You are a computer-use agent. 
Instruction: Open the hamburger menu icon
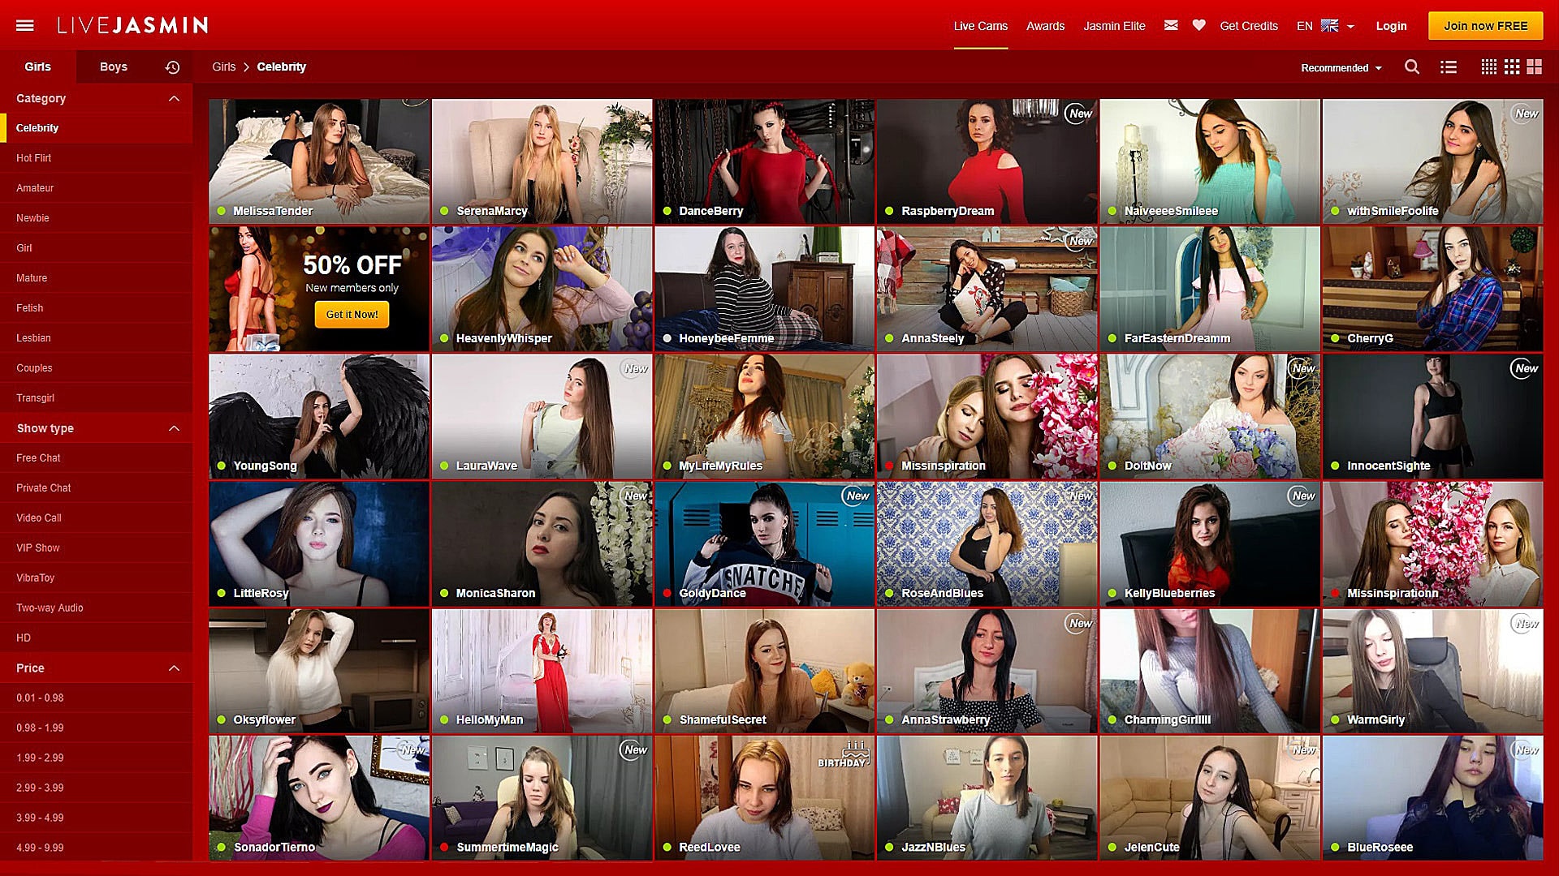tap(25, 26)
